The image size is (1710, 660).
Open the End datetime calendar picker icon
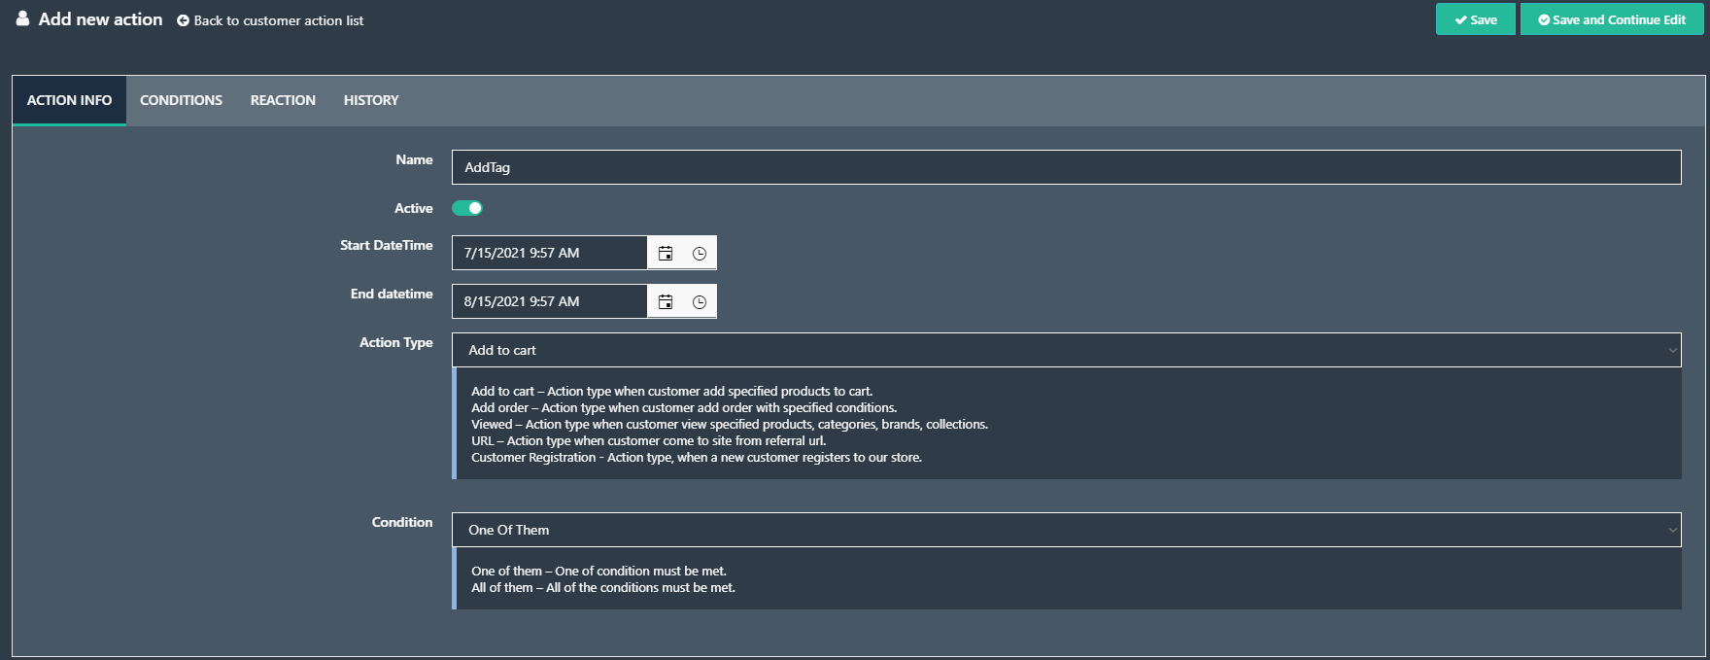coord(666,301)
